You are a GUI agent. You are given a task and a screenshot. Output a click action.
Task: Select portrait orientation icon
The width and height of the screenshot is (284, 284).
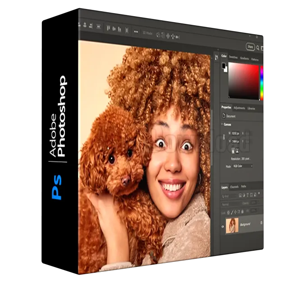pos(233,150)
